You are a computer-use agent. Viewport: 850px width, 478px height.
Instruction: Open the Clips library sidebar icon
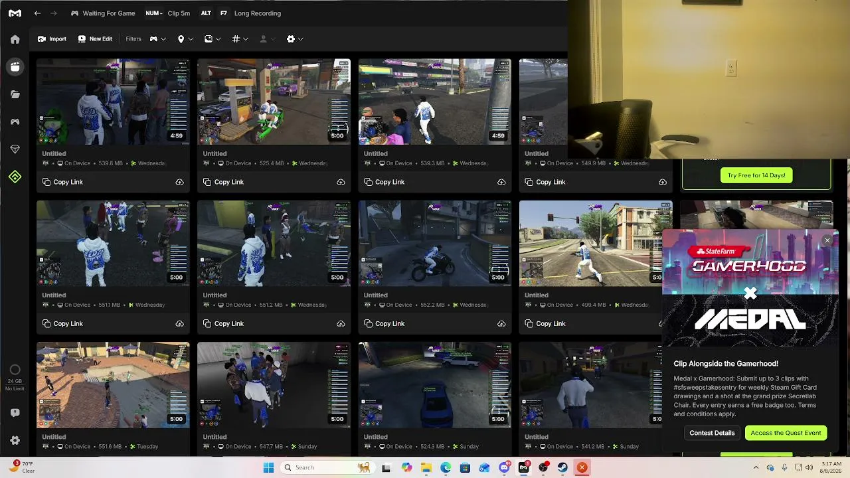coord(15,66)
